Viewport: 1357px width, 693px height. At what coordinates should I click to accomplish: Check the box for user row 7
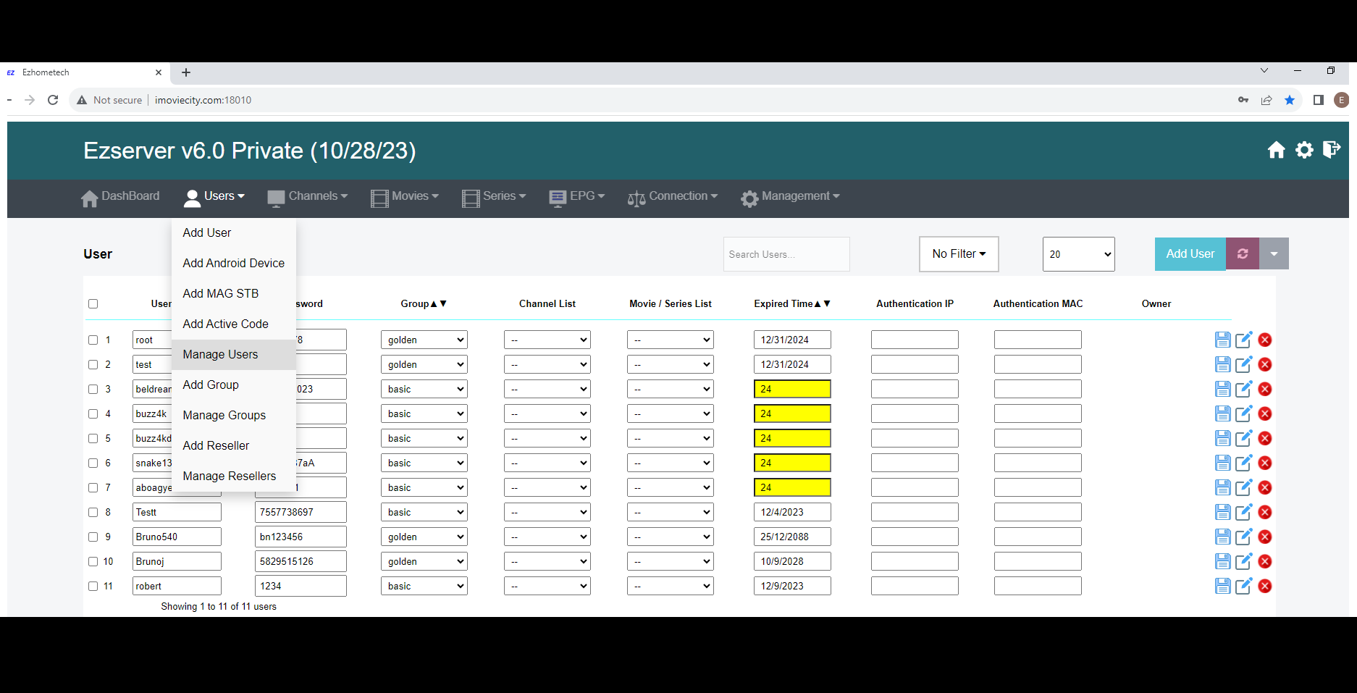93,487
